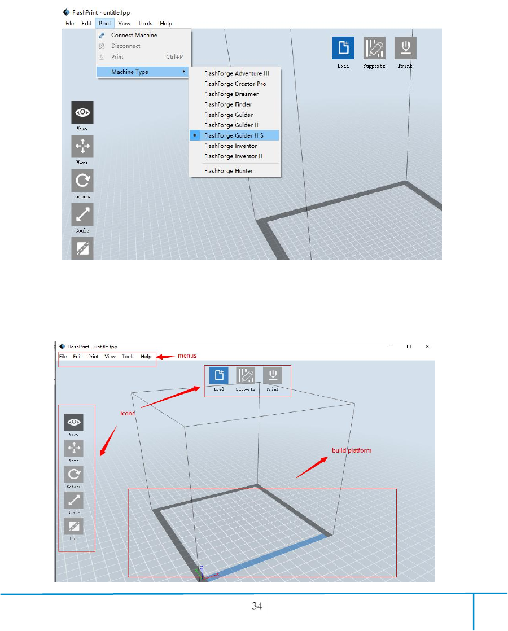Image resolution: width=508 pixels, height=631 pixels.
Task: Select Scale tool in top screenshot
Action: click(x=82, y=214)
